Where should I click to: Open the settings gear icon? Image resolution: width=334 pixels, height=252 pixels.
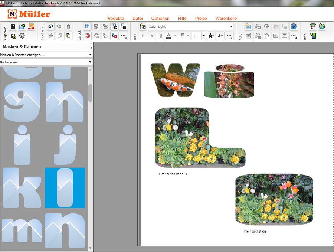click(22, 36)
